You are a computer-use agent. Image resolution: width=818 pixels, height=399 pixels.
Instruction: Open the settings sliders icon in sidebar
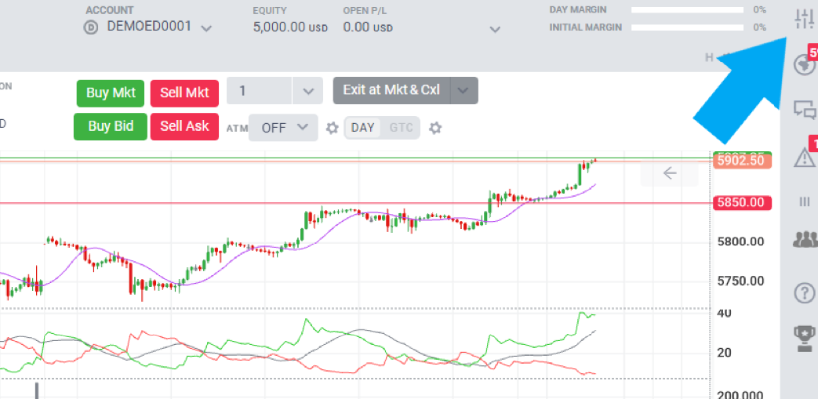[x=804, y=19]
